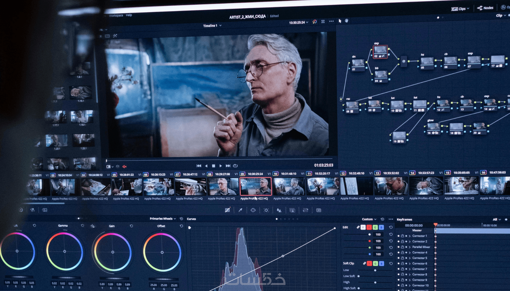
Task: Select clip 08 thumbnail in the timeline
Action: [x=223, y=186]
